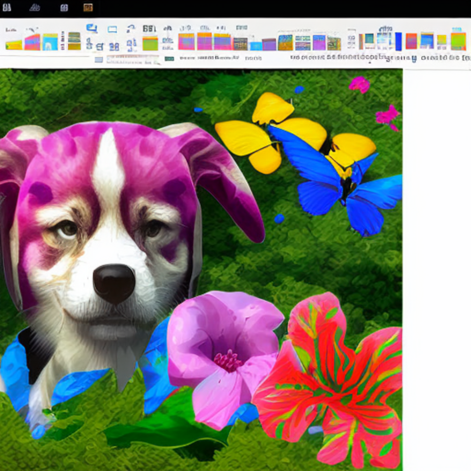Viewport: 471px width, 471px height.
Task: Pick the solid blue vertical color swatch
Action: [x=398, y=41]
